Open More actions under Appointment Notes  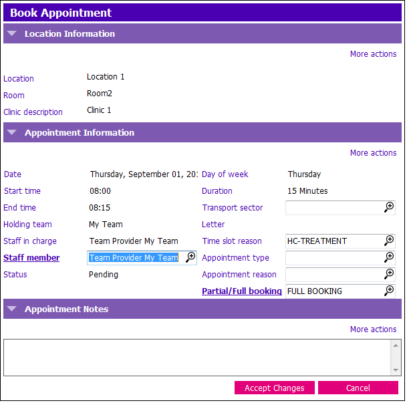373,329
